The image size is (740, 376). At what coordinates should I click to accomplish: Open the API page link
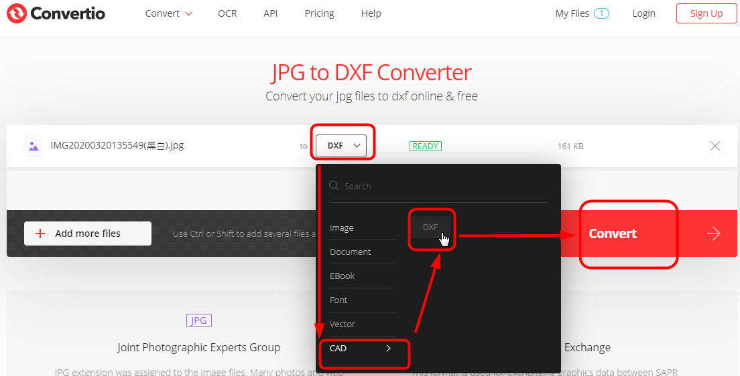point(270,13)
